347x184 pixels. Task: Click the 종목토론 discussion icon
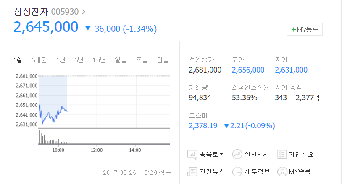(192, 154)
